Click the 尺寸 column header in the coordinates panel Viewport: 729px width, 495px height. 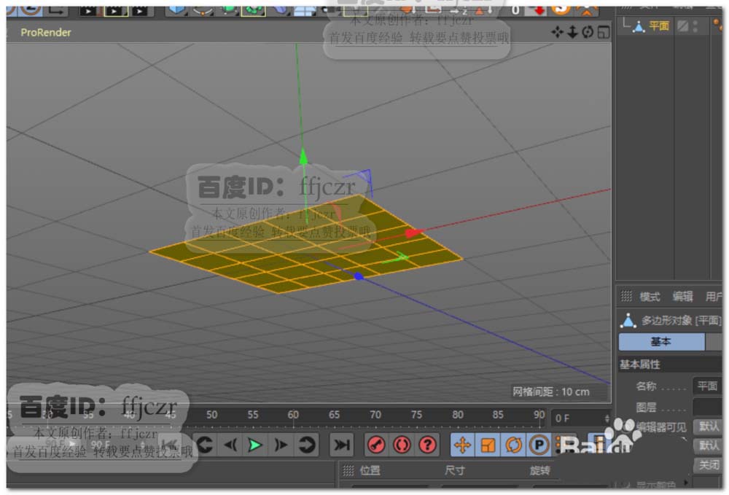454,471
